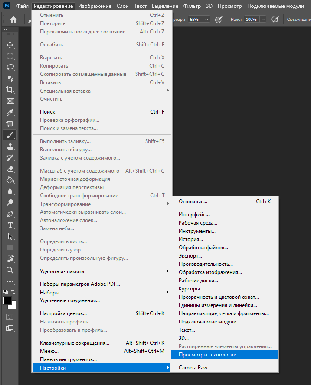Select the Lasso tool

tap(10, 67)
